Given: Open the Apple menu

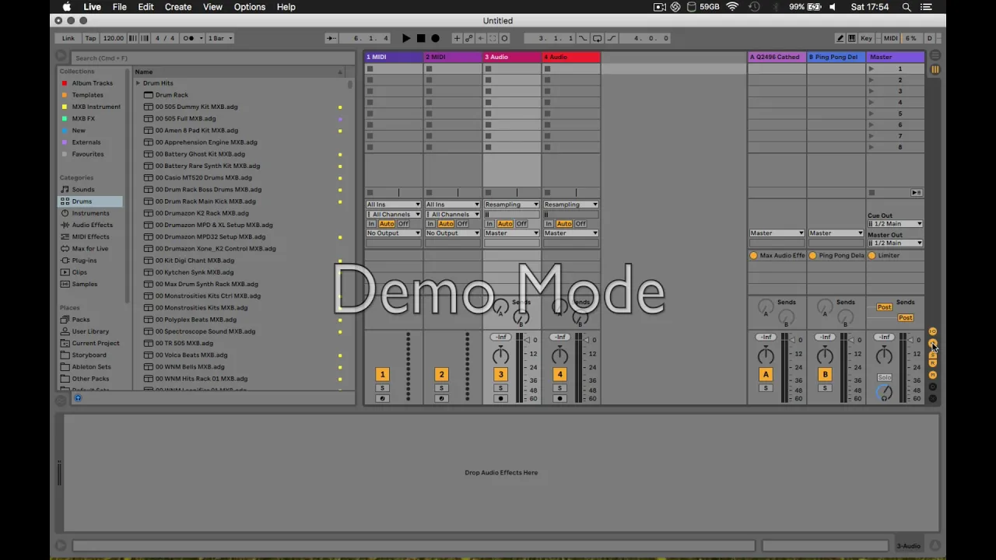Looking at the screenshot, I should (x=67, y=7).
